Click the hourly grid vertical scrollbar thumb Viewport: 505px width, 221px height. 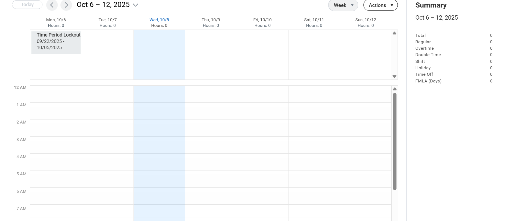(394, 141)
